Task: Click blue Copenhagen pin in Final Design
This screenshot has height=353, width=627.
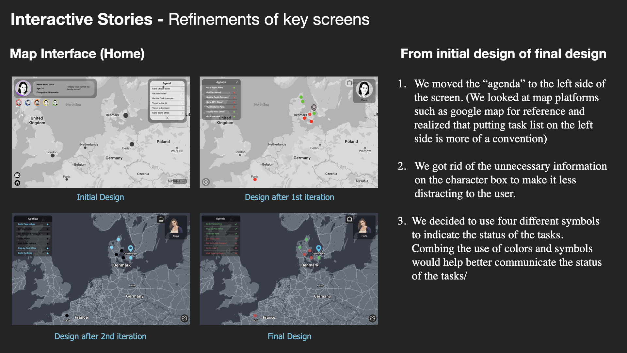Action: (319, 248)
